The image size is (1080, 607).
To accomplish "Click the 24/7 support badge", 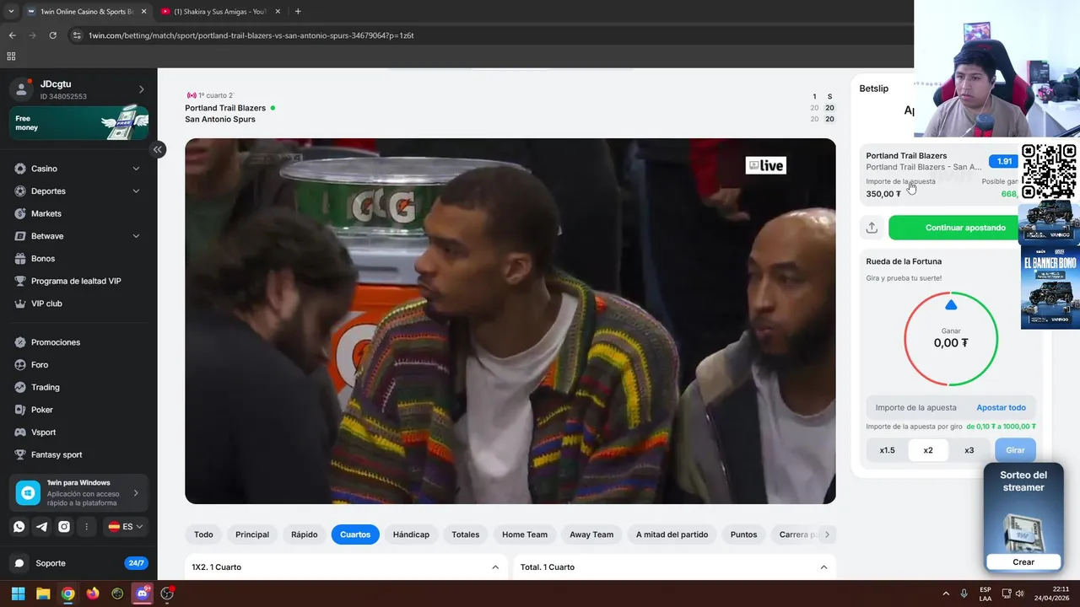I will click(x=135, y=563).
